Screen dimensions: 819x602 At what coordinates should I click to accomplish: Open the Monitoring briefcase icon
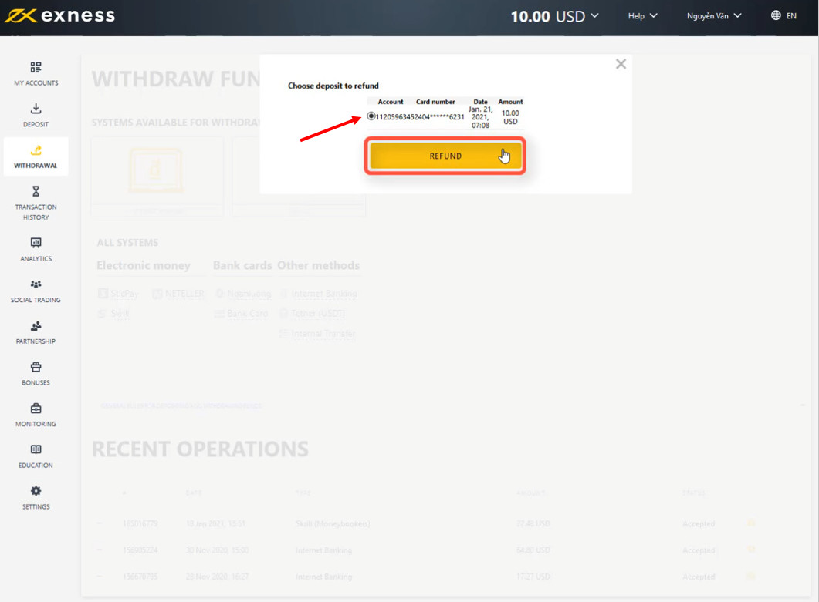click(x=36, y=408)
